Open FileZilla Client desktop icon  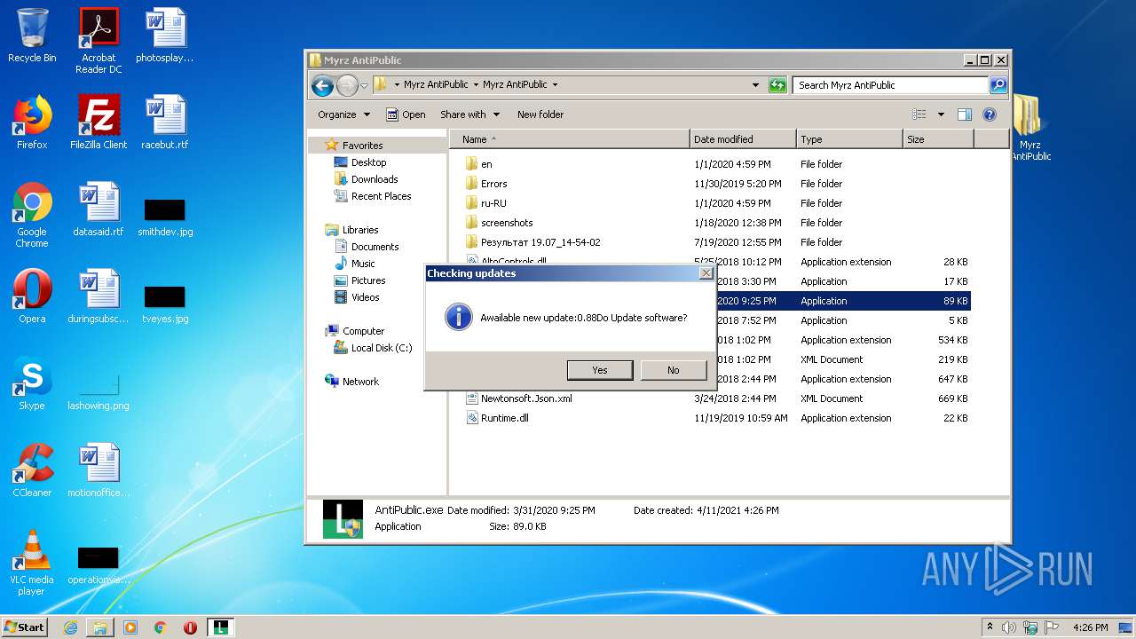[x=99, y=122]
